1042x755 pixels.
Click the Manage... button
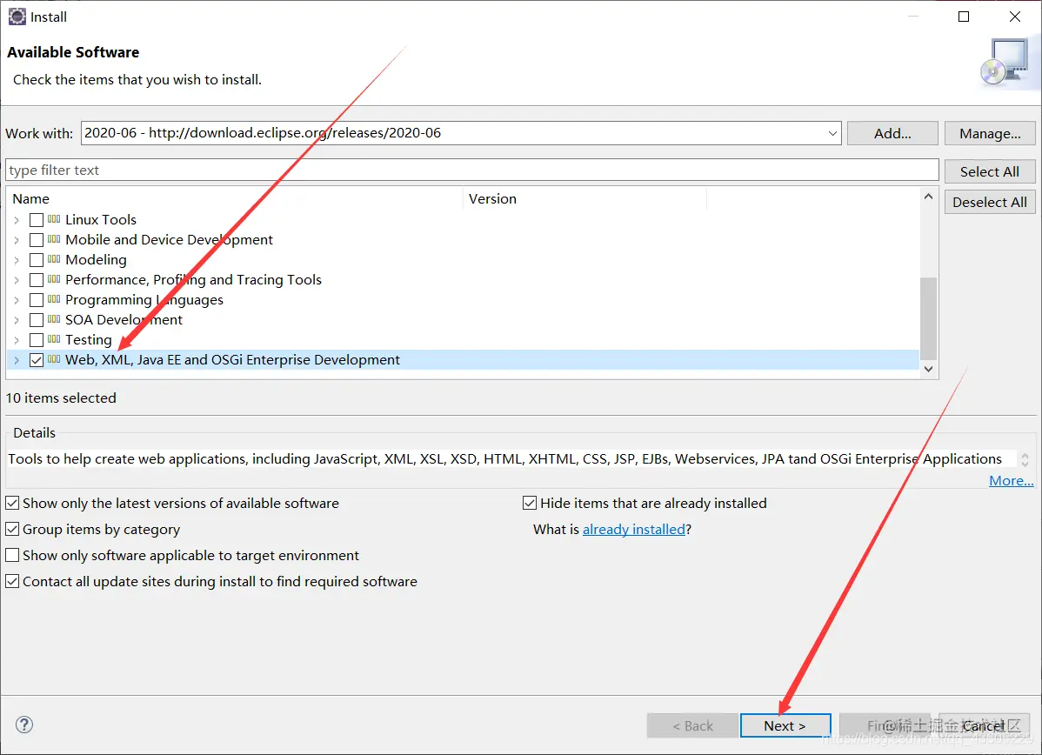pos(990,133)
